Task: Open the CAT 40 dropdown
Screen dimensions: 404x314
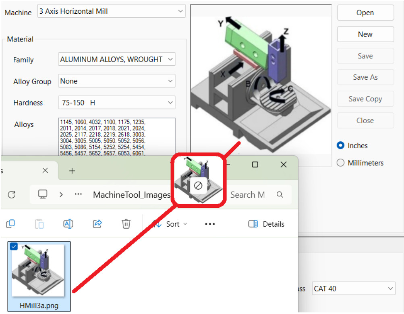Action: [354, 289]
